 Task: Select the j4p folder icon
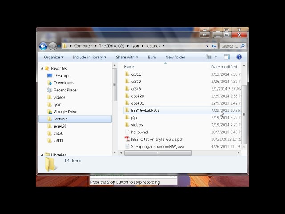[x=127, y=118]
